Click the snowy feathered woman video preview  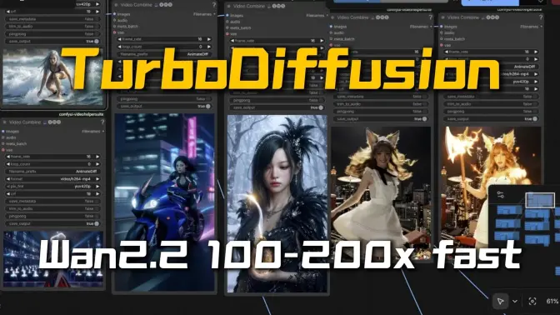tap(277, 203)
